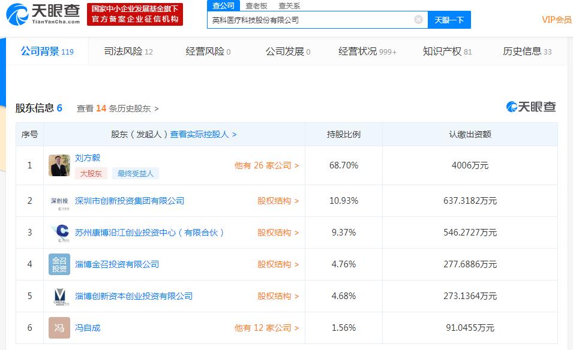Click the 天眼查 watermark logo above table
573x350 pixels.
[x=531, y=107]
